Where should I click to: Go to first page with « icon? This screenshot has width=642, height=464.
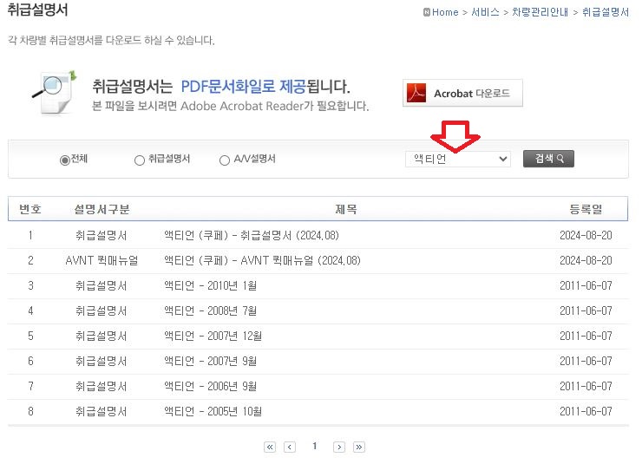270,447
